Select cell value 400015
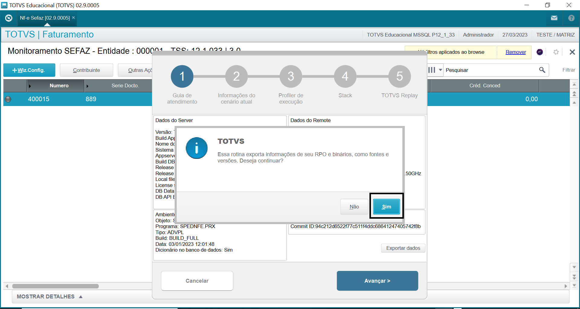 (x=39, y=99)
